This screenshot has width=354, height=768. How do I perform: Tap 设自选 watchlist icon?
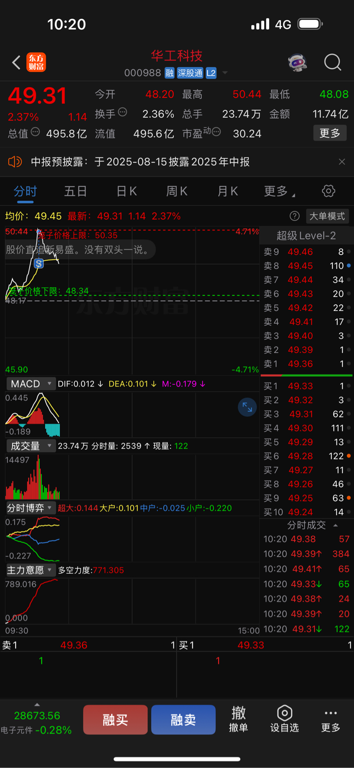click(x=284, y=719)
